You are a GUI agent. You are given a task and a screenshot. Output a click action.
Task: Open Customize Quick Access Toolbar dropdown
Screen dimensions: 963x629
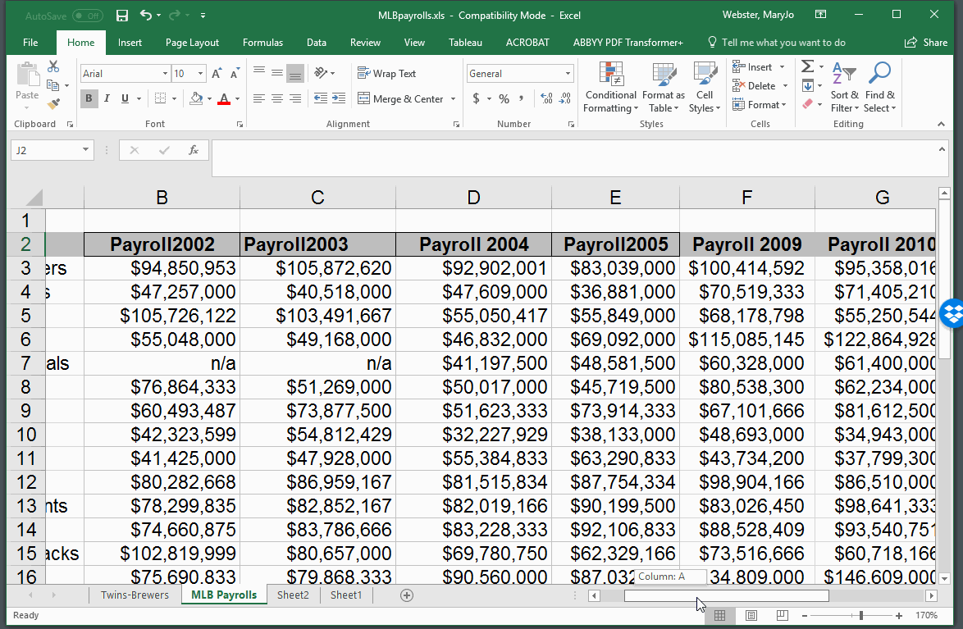(203, 16)
